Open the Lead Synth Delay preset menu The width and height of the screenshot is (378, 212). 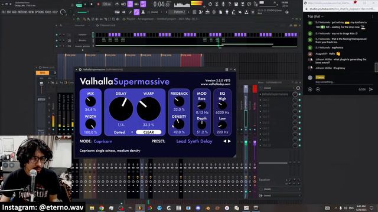194,141
